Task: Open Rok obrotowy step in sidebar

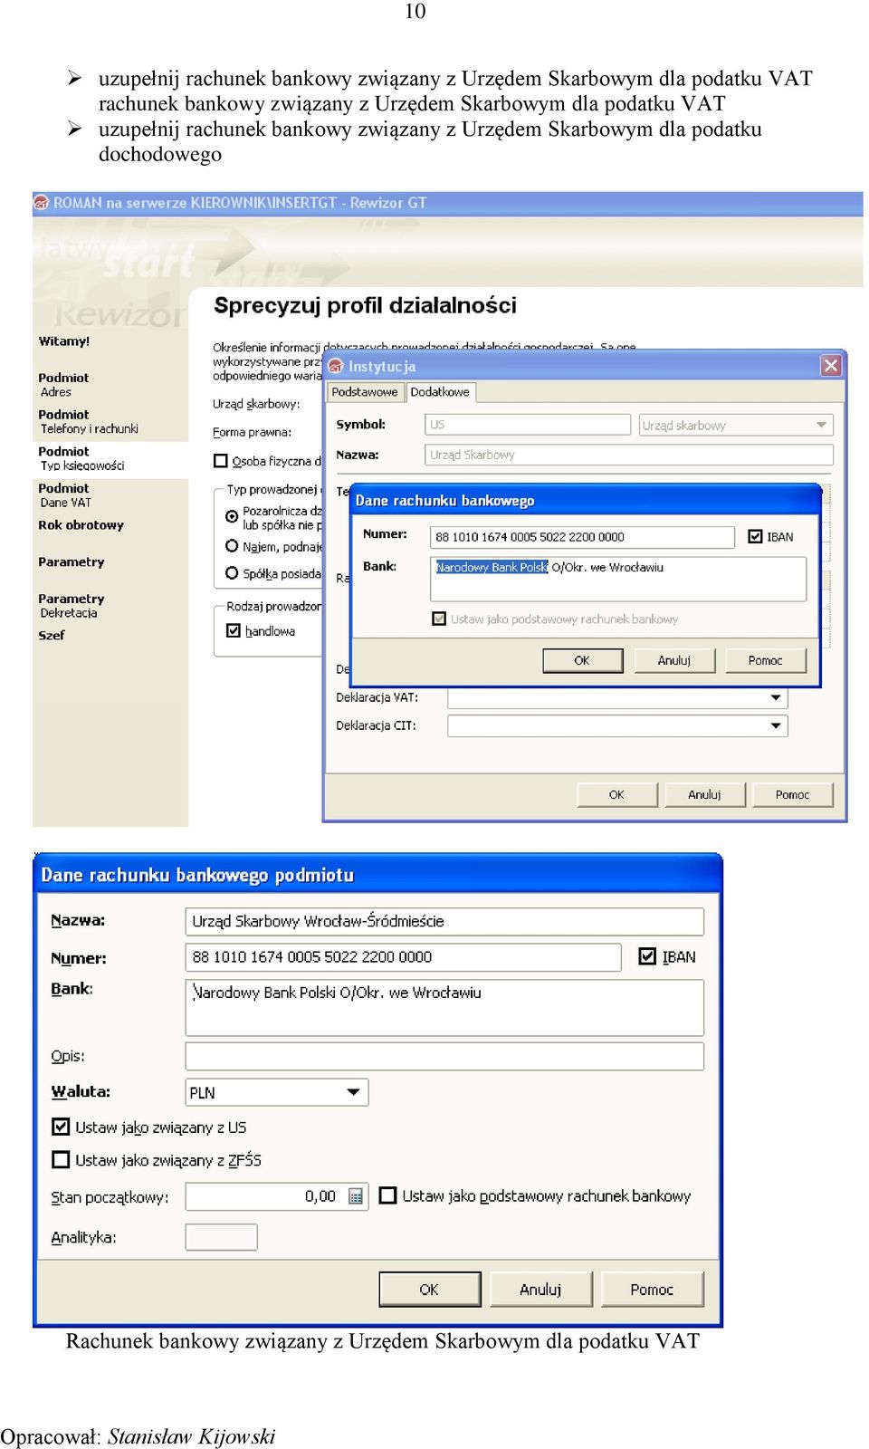Action: (x=81, y=525)
